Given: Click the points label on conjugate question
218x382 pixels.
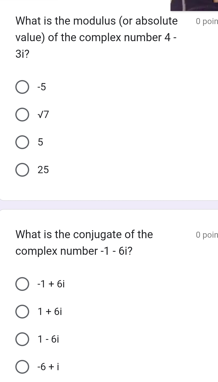Looking at the screenshot, I should pyautogui.click(x=206, y=235).
